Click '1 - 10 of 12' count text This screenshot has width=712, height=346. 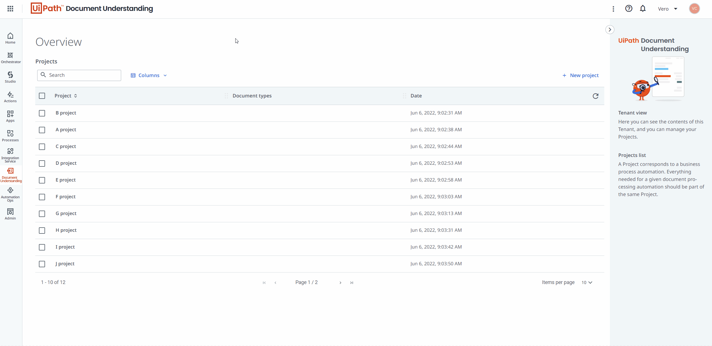point(53,282)
